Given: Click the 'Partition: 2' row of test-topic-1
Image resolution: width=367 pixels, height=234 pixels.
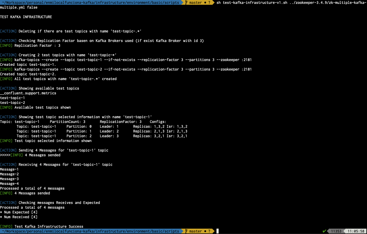Looking at the screenshot, I should point(102,136).
